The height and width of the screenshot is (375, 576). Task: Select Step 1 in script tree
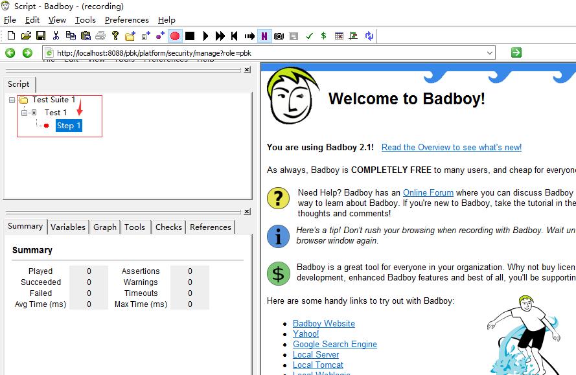click(x=69, y=126)
